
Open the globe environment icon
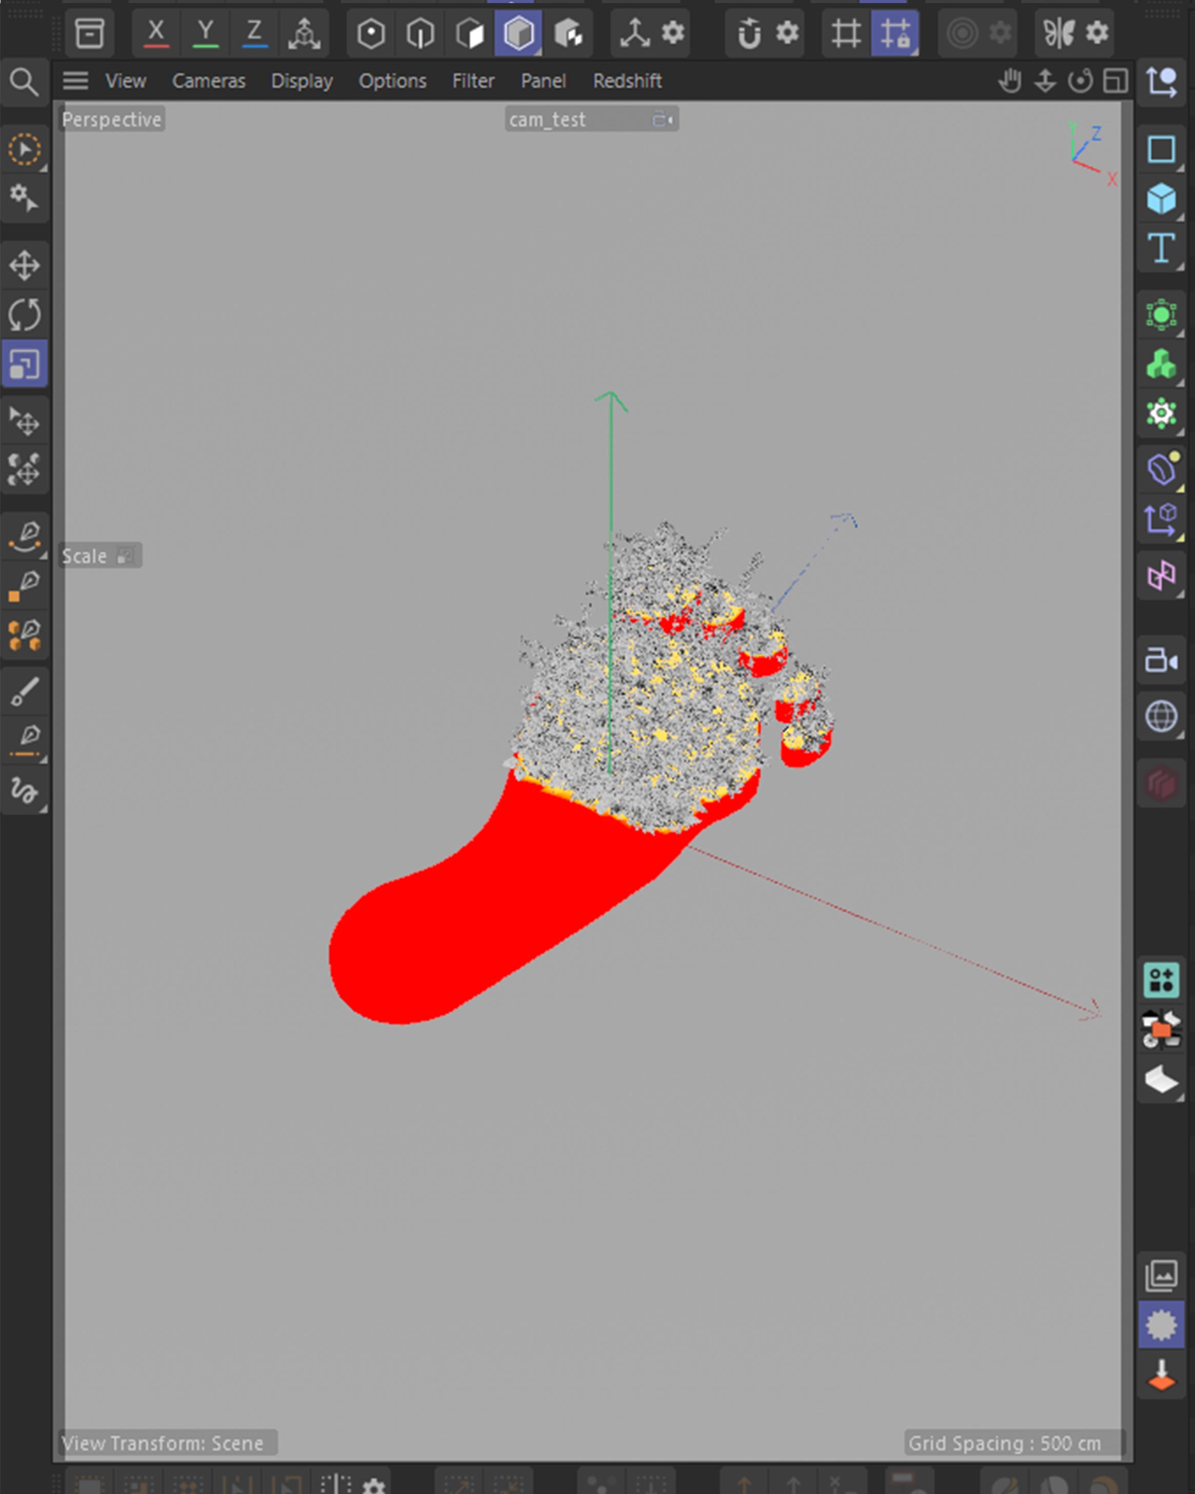click(x=1162, y=716)
